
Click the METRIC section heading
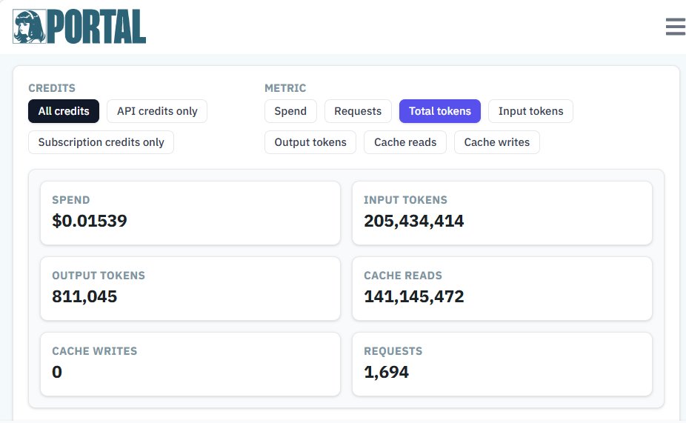(x=285, y=88)
